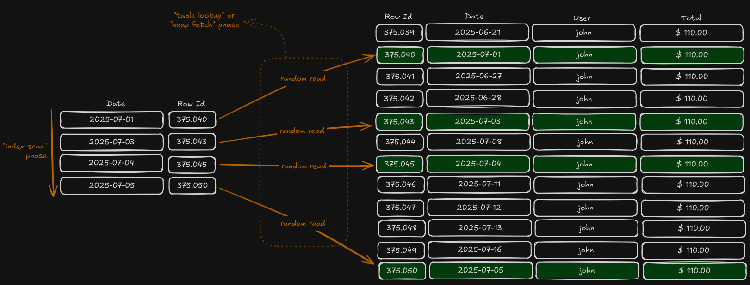The height and width of the screenshot is (285, 750).
Task: Select index Date cell 2025-07-01
Action: (x=112, y=119)
